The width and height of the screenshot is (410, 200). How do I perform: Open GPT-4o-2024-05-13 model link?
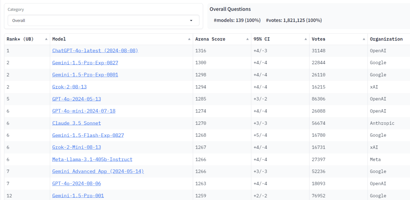pyautogui.click(x=76, y=99)
